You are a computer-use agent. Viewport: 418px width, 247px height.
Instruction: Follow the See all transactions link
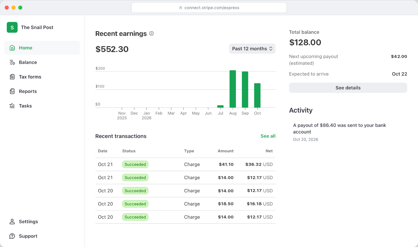coord(268,136)
